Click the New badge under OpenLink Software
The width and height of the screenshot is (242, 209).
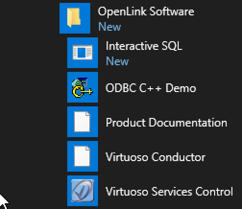(x=109, y=26)
